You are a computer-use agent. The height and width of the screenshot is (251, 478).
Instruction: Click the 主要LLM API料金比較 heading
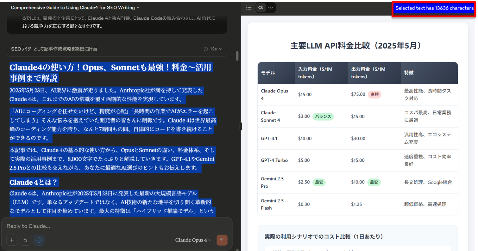pos(358,46)
